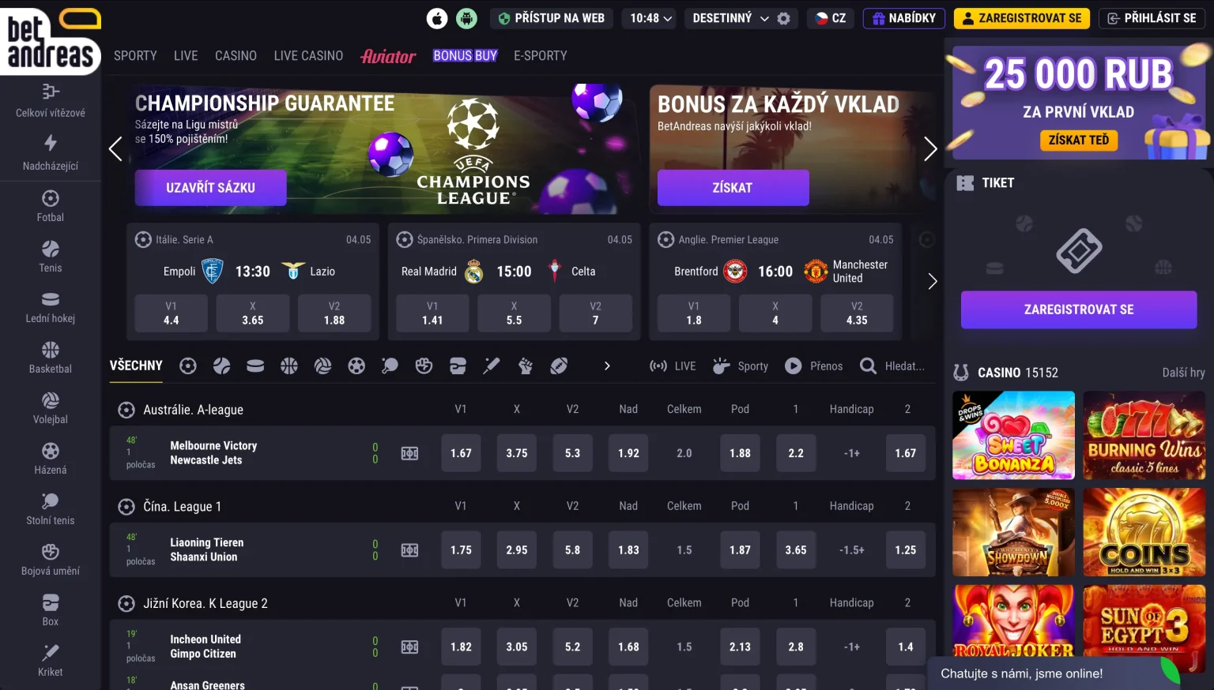This screenshot has height=690, width=1214.
Task: Toggle LIVE events filter
Action: (673, 366)
